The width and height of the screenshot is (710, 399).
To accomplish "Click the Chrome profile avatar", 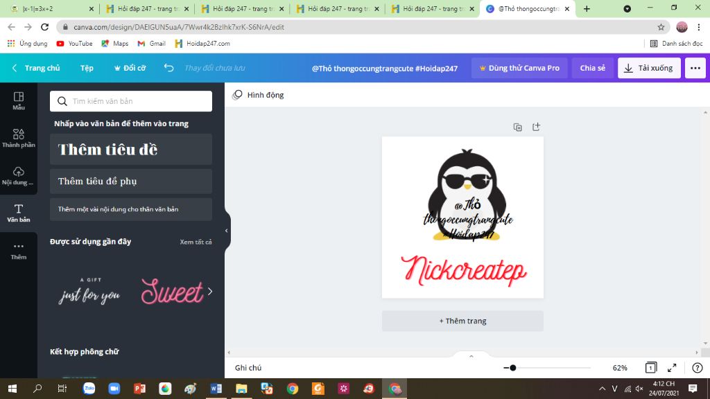I will [682, 27].
